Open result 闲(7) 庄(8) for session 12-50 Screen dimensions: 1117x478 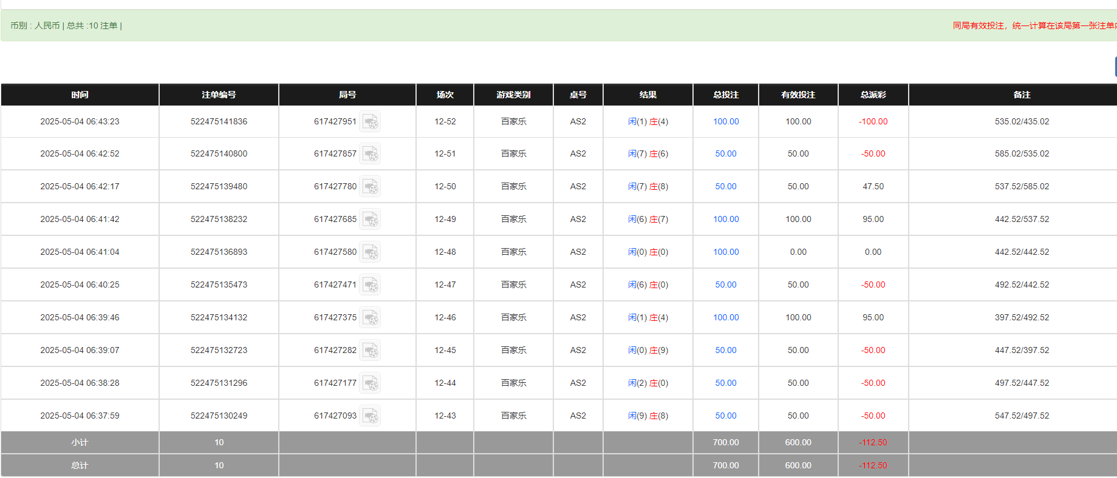(x=647, y=187)
